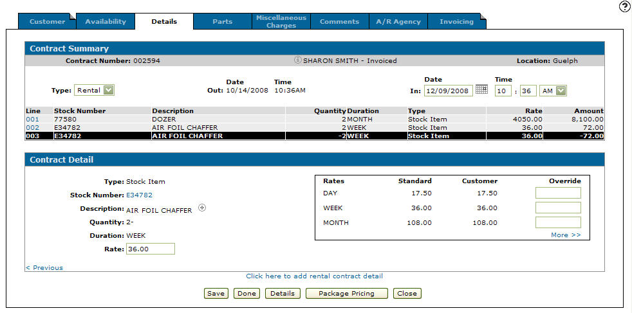Click the help question mark icon
Image resolution: width=632 pixels, height=313 pixels.
(624, 6)
